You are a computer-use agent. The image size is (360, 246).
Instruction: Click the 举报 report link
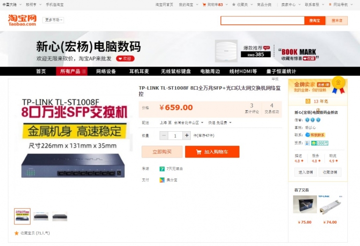click(275, 79)
